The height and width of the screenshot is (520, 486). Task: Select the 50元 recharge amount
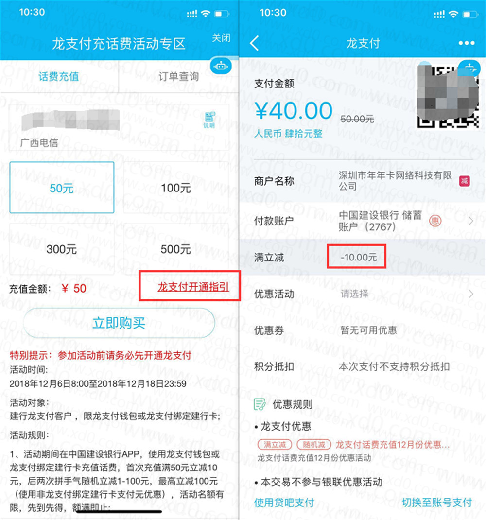click(x=62, y=188)
